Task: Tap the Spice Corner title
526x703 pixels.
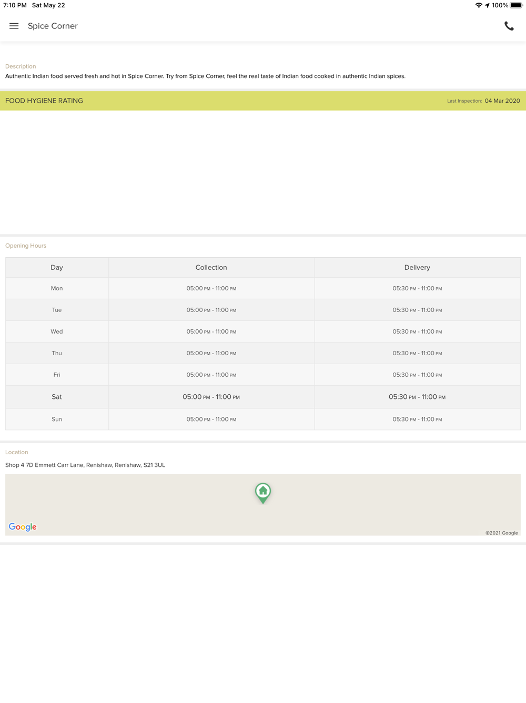Action: (x=53, y=26)
